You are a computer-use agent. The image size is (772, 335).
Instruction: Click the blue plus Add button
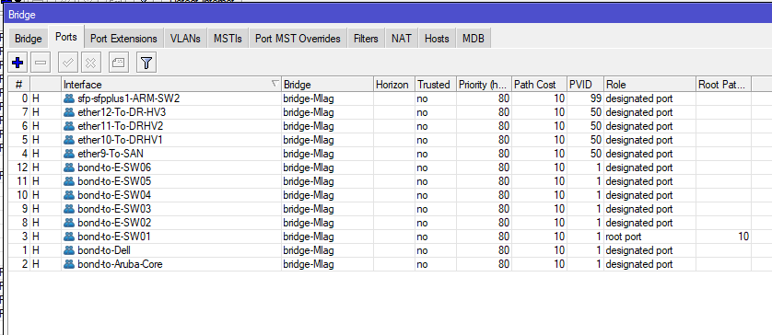coord(18,63)
